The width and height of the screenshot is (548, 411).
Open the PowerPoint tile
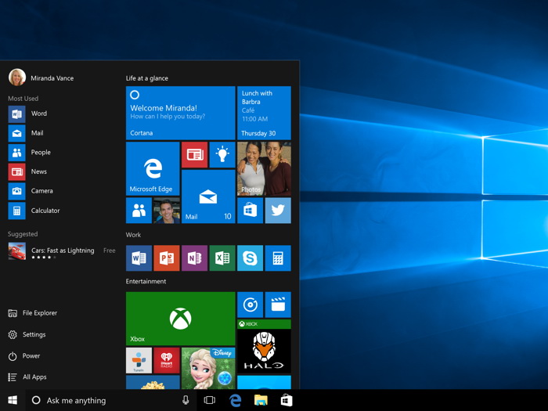click(167, 258)
